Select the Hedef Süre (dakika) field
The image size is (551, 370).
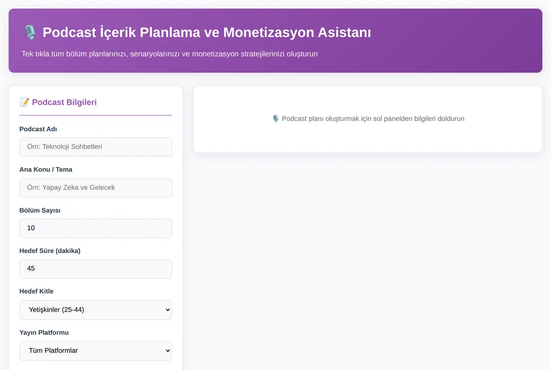coord(96,269)
